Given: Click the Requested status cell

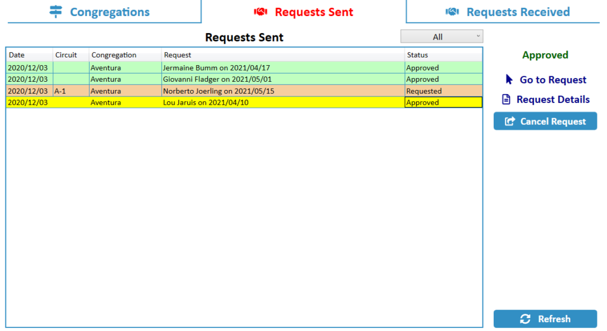Looking at the screenshot, I should click(x=443, y=91).
